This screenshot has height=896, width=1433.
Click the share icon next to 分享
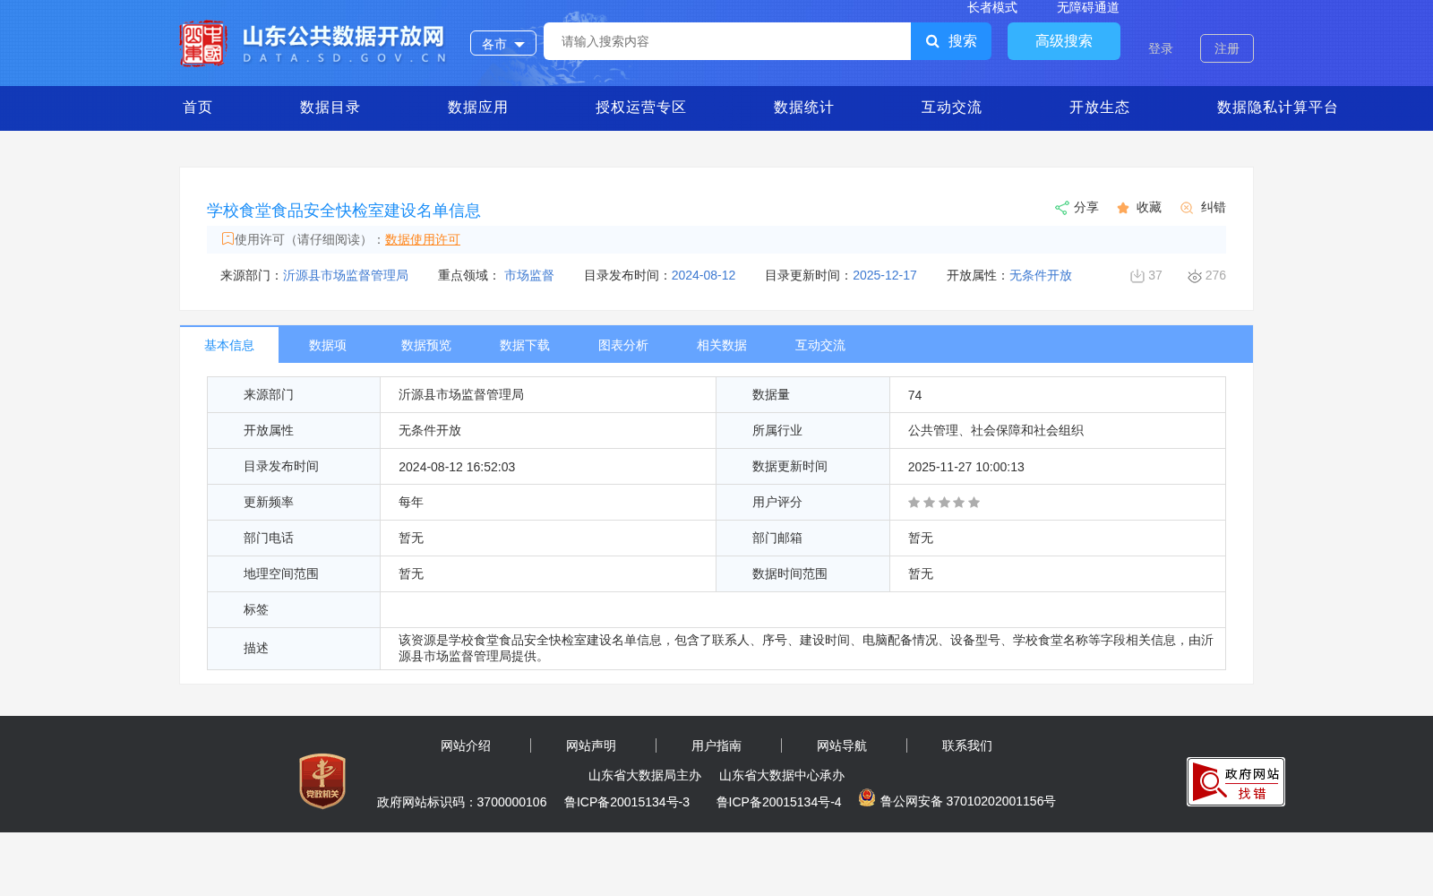[1061, 208]
